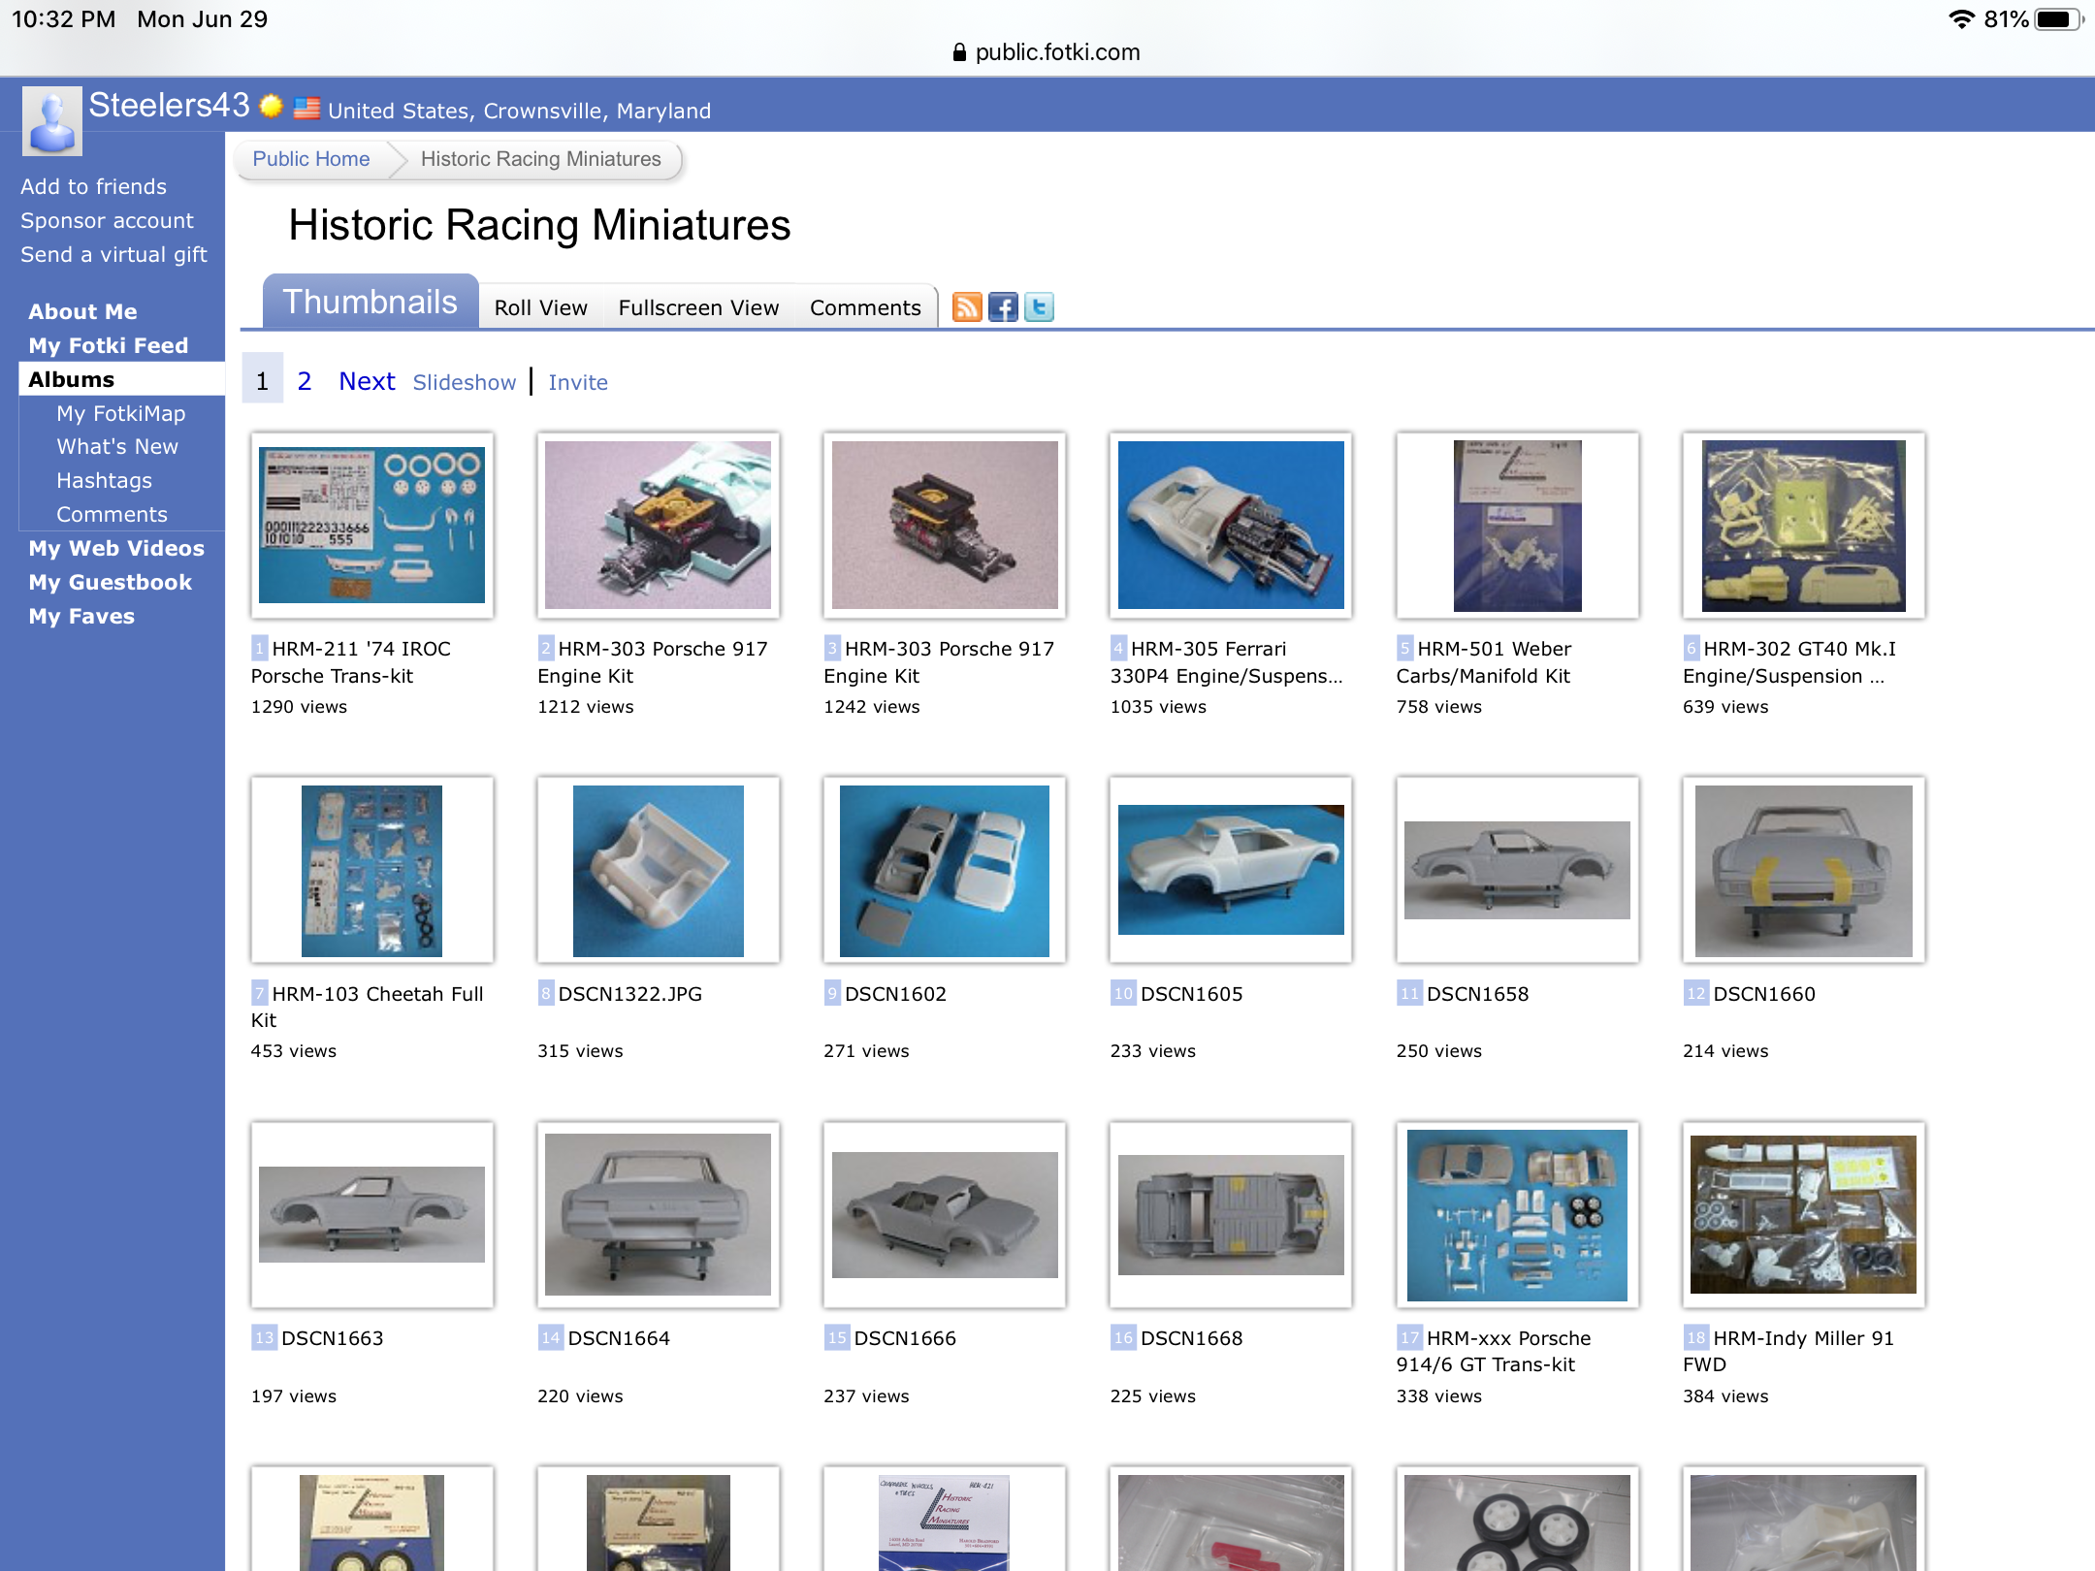Open HRM-Indy Miller 91 FWD thumbnail
The width and height of the screenshot is (2095, 1571).
coord(1804,1214)
